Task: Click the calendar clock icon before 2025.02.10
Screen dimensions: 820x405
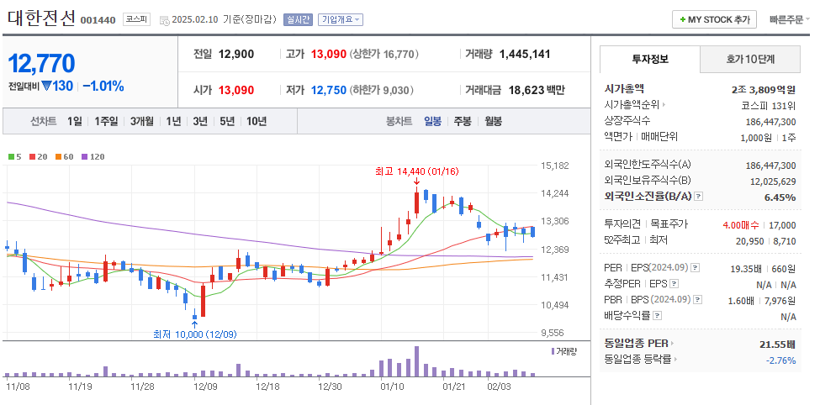Action: pos(164,20)
